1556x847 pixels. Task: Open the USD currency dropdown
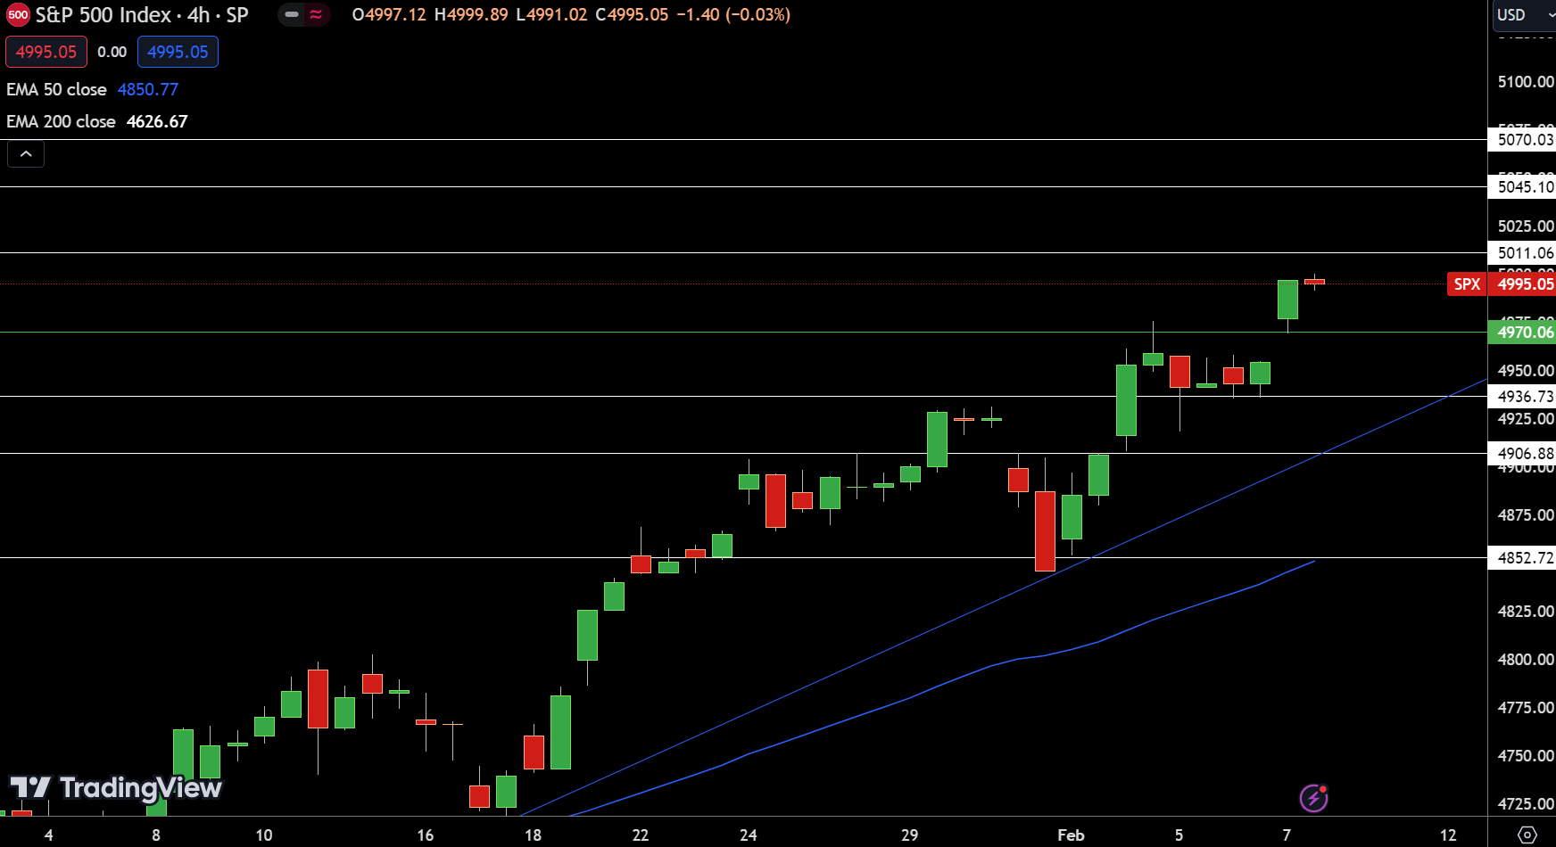click(1525, 15)
